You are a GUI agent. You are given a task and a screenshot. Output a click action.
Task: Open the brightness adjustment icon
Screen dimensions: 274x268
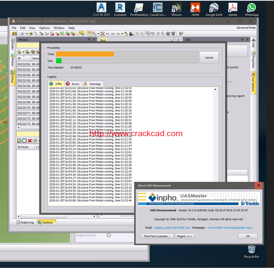[126, 34]
